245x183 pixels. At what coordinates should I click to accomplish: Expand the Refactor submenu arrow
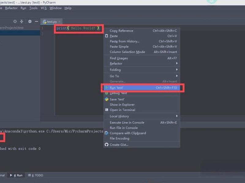(x=177, y=63)
